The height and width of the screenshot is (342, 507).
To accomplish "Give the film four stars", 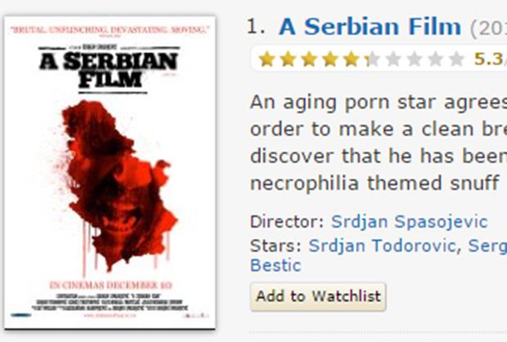I will pyautogui.click(x=330, y=59).
